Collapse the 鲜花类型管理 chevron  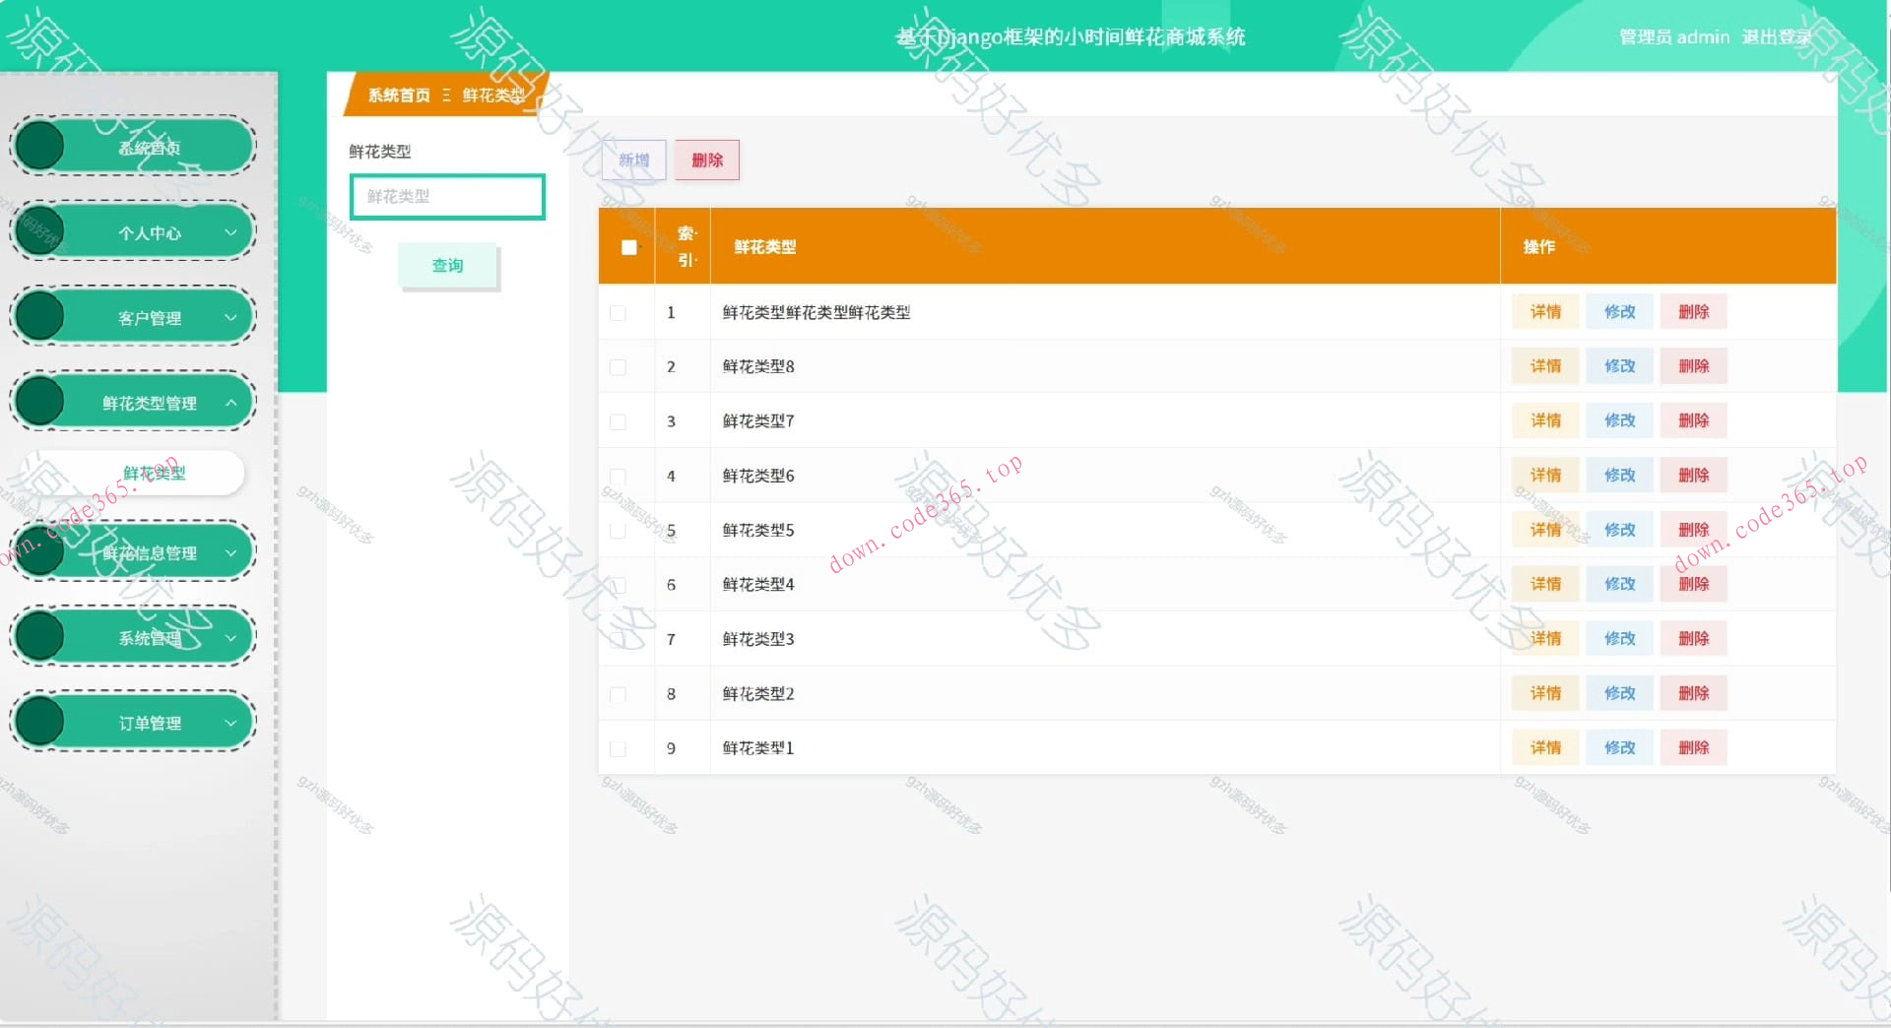[230, 403]
